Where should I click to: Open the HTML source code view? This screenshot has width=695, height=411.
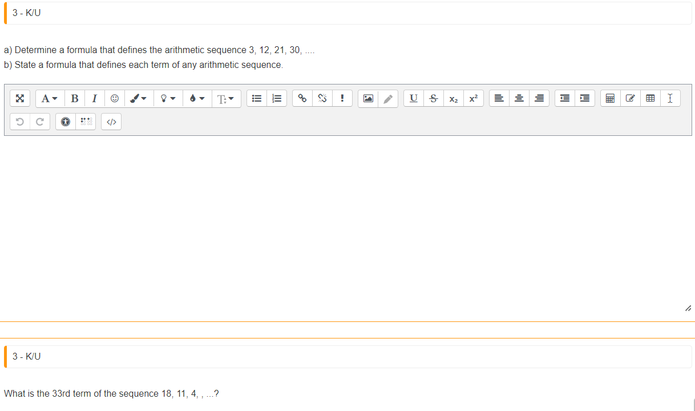pyautogui.click(x=111, y=121)
